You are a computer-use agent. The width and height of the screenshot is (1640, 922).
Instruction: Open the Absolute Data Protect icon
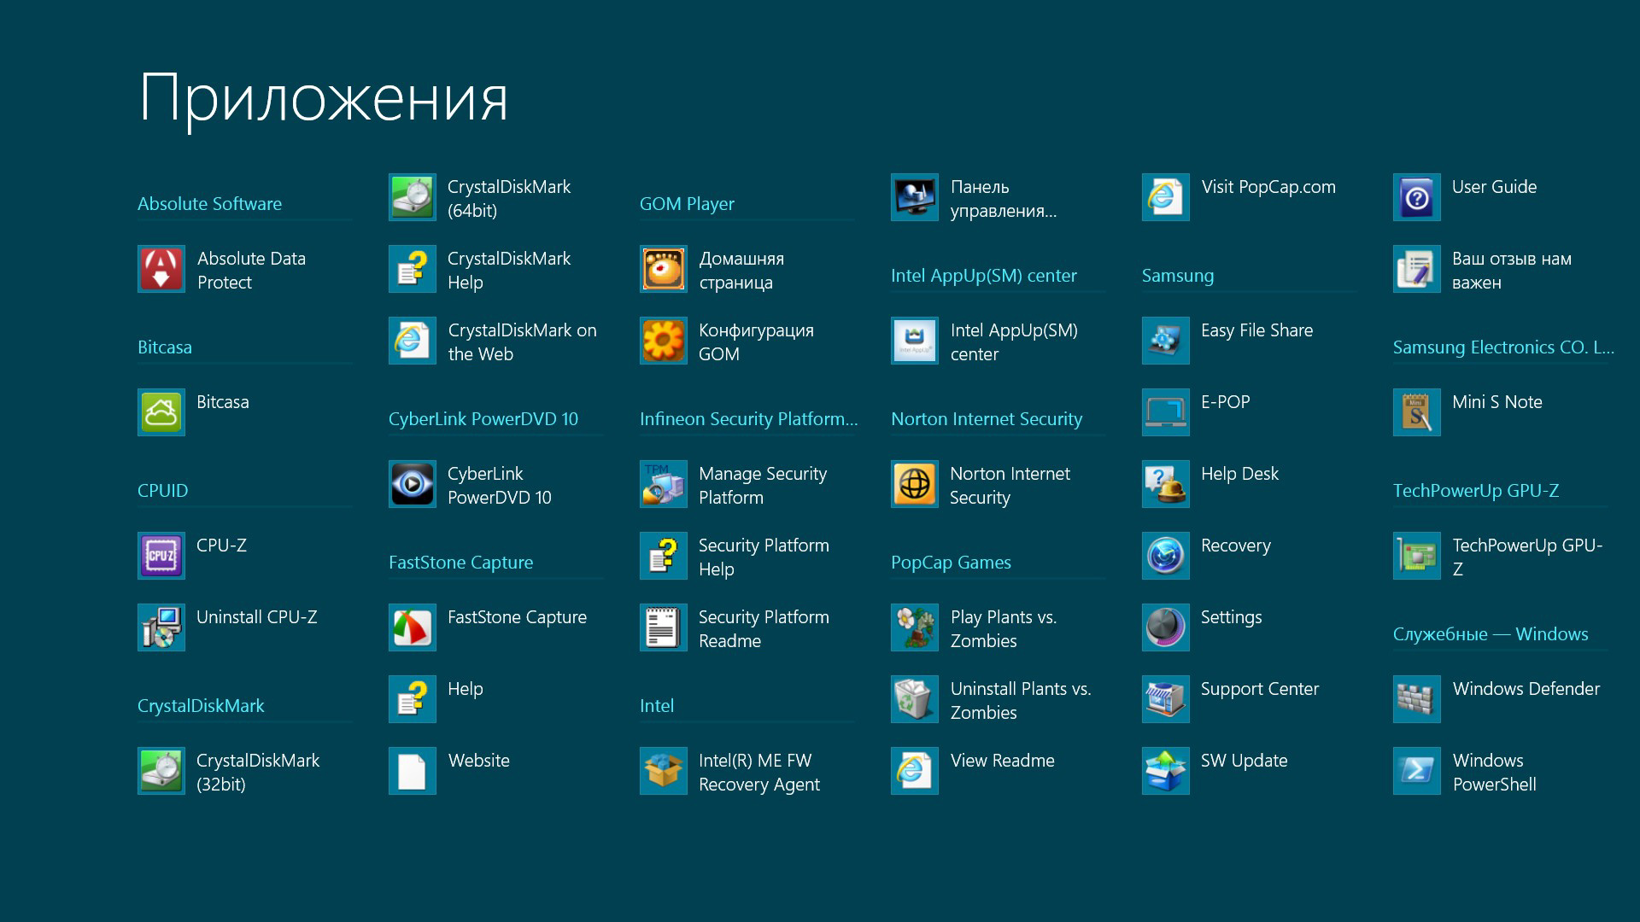coord(161,270)
